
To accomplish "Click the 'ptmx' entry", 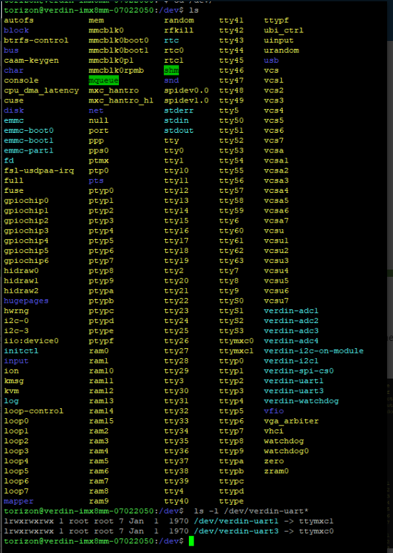I will pos(98,161).
